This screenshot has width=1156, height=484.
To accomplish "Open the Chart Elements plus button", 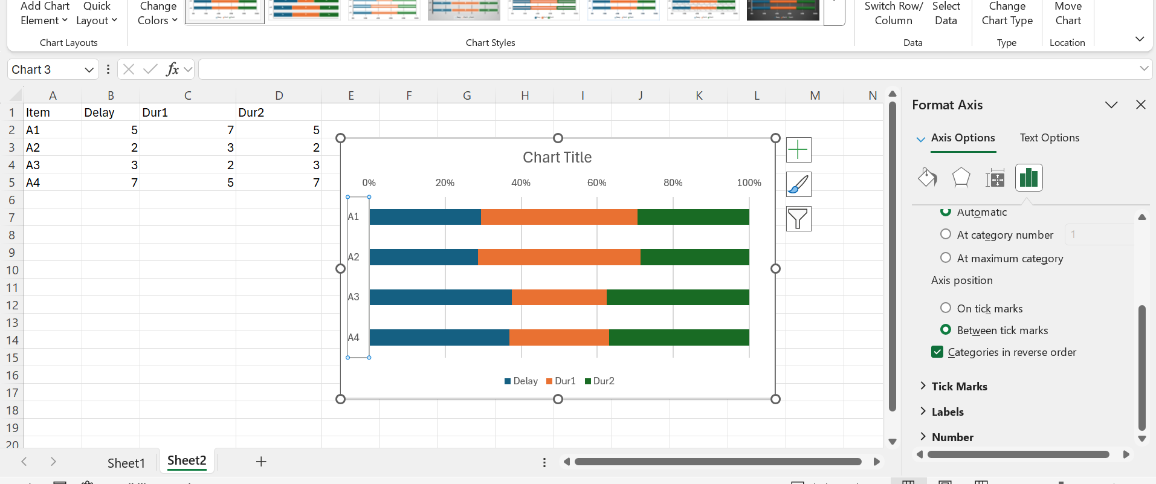I will click(x=798, y=150).
